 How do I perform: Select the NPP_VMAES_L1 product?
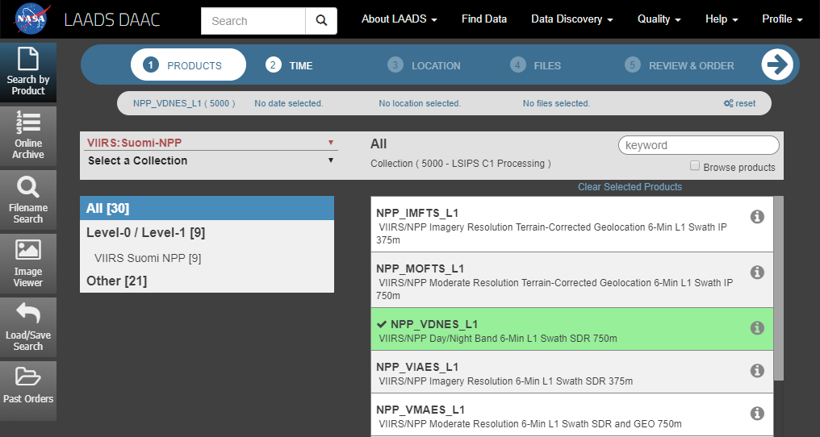572,415
